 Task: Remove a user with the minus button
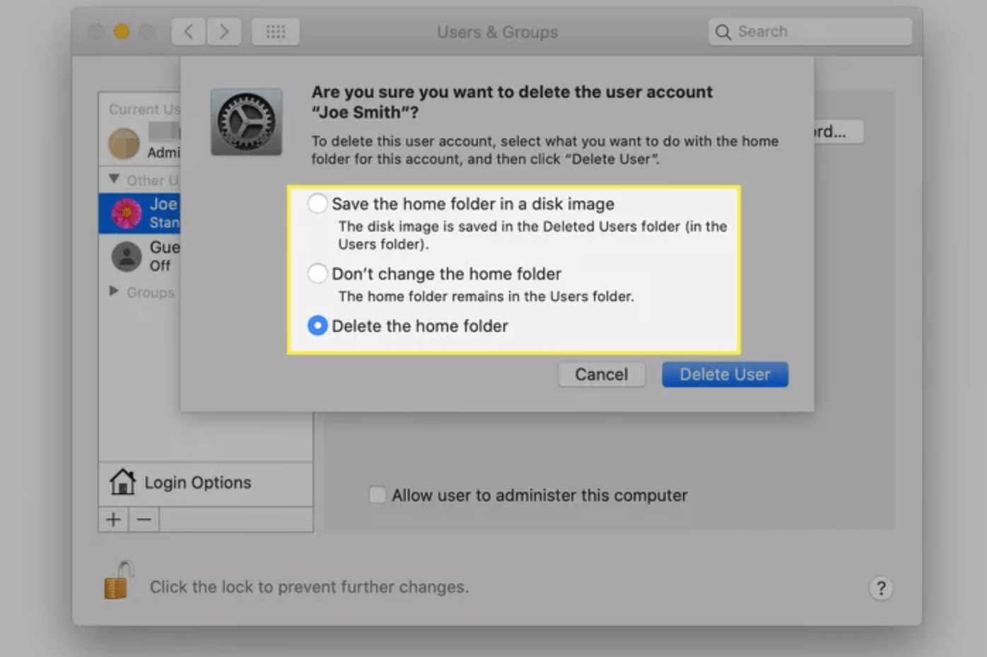pos(144,519)
